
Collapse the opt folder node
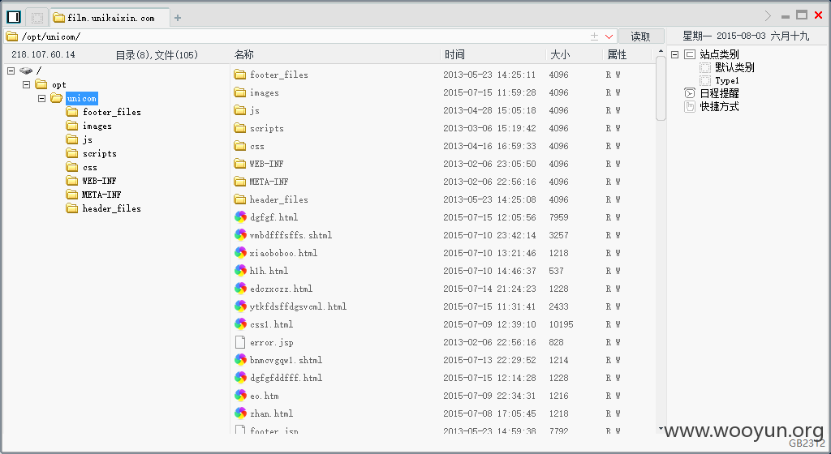[x=27, y=84]
